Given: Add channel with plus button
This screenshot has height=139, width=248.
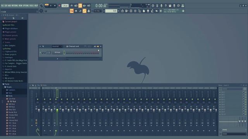Looking at the screenshot, I should tap(58, 59).
